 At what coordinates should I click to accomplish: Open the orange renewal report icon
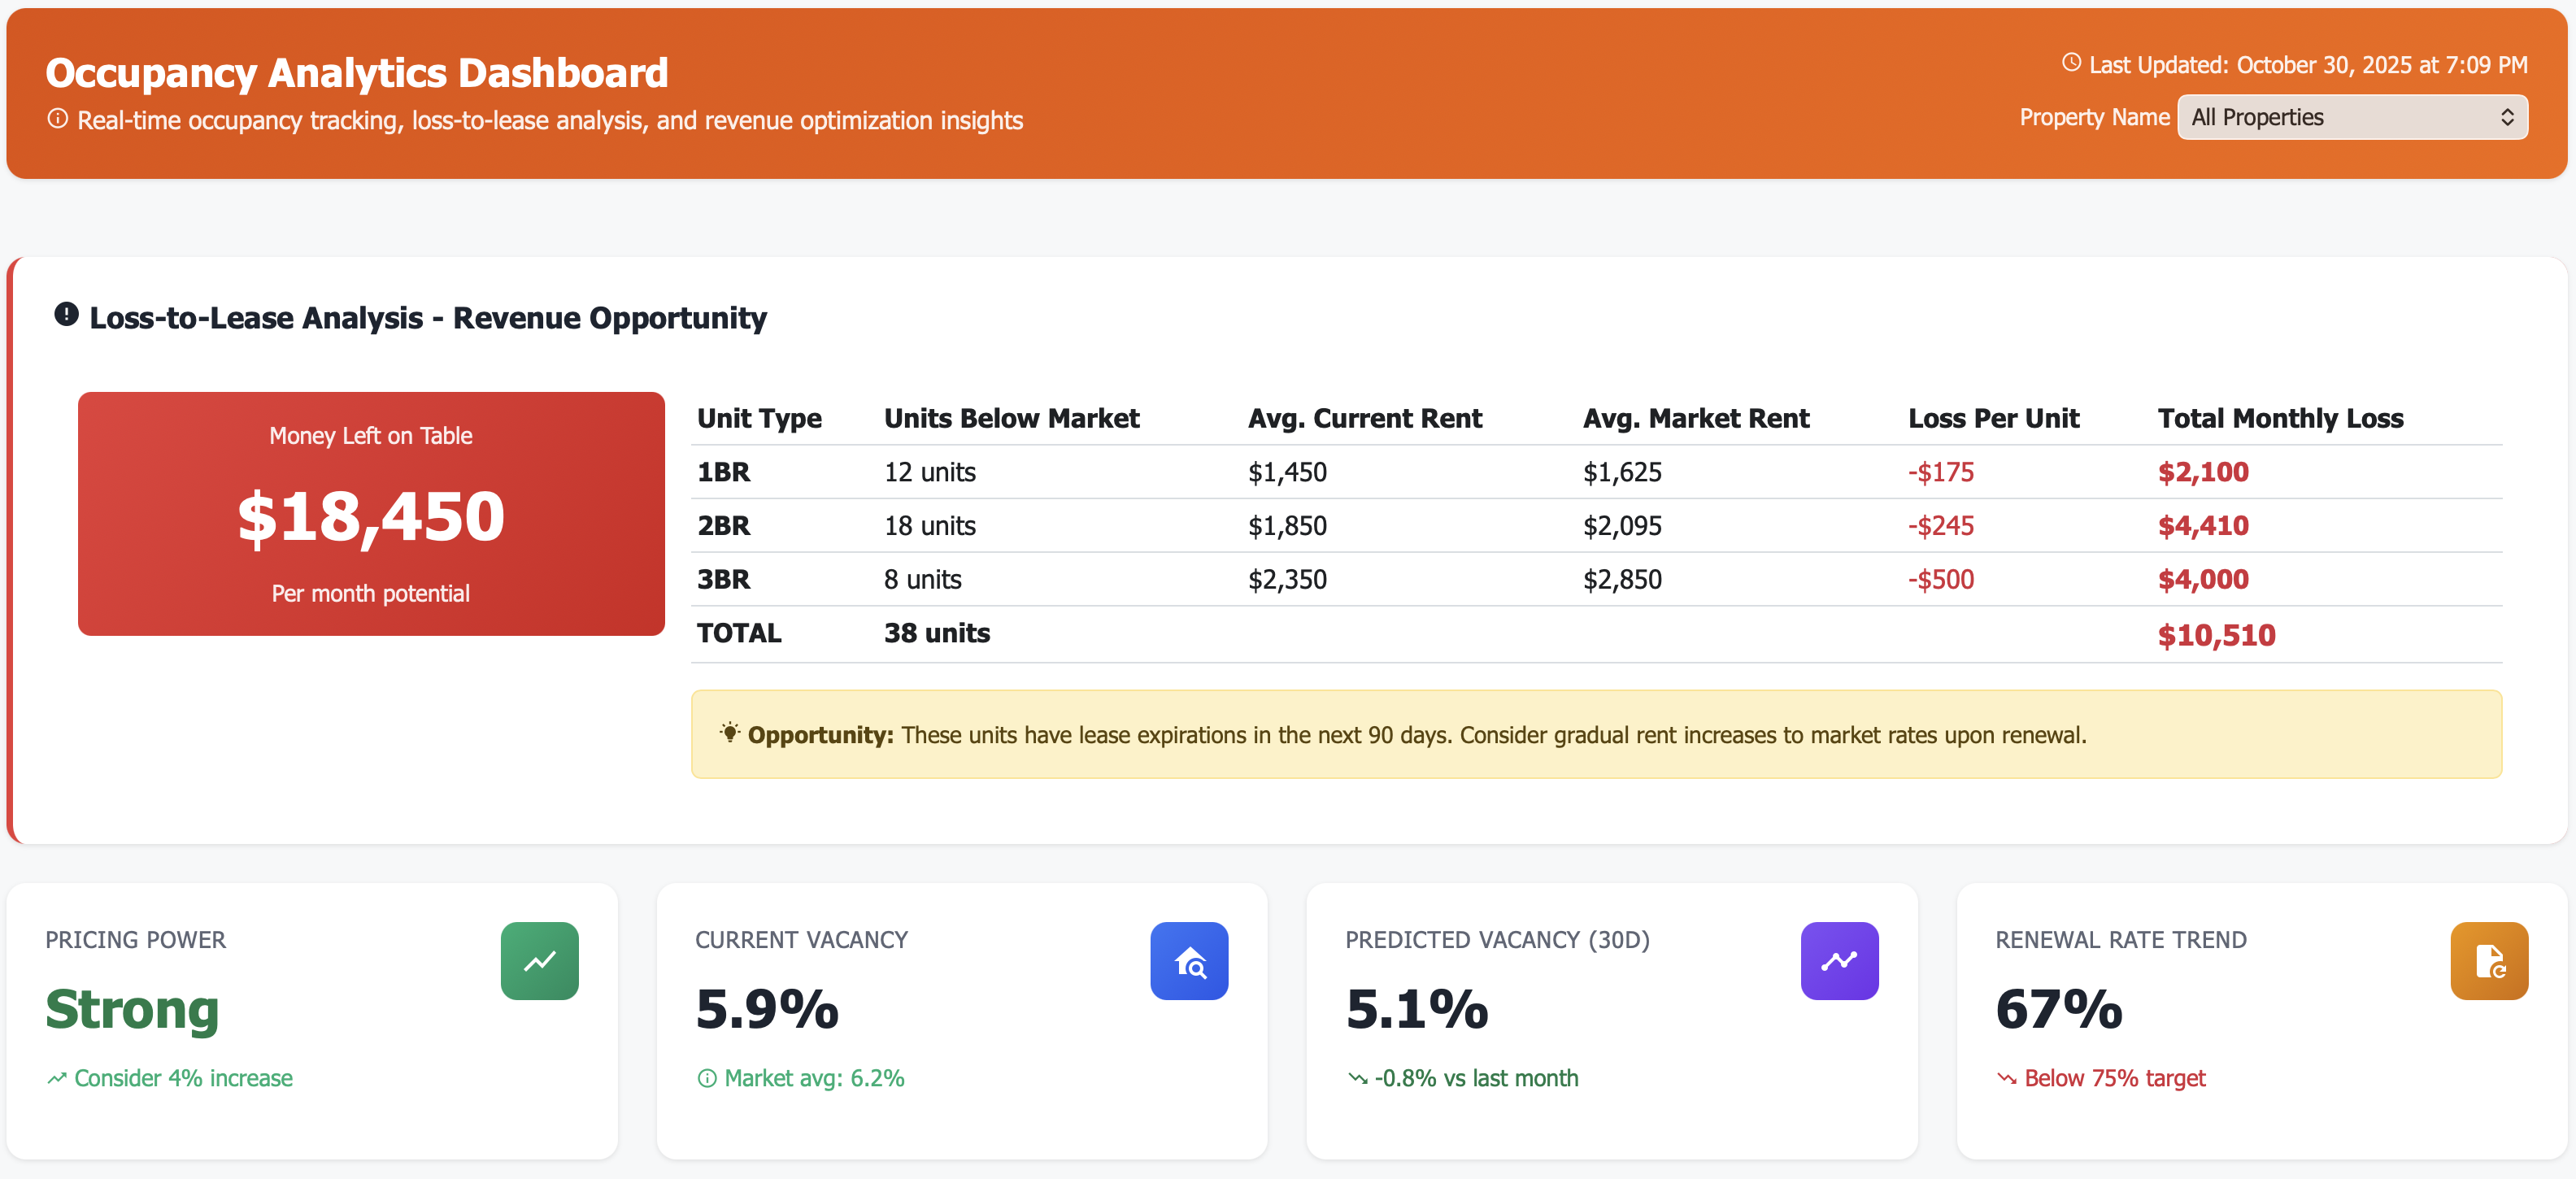[2489, 961]
